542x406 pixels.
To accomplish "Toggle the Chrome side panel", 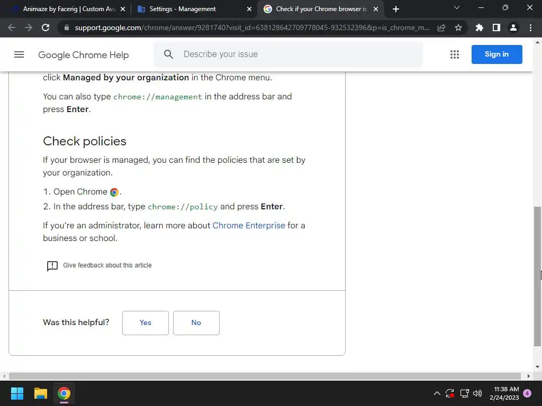I will [496, 27].
